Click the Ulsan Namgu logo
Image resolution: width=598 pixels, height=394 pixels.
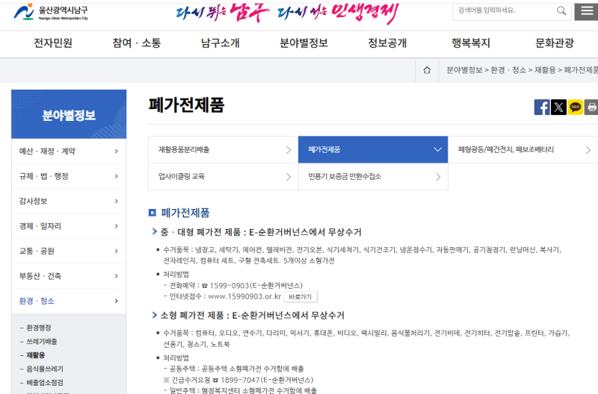51,12
